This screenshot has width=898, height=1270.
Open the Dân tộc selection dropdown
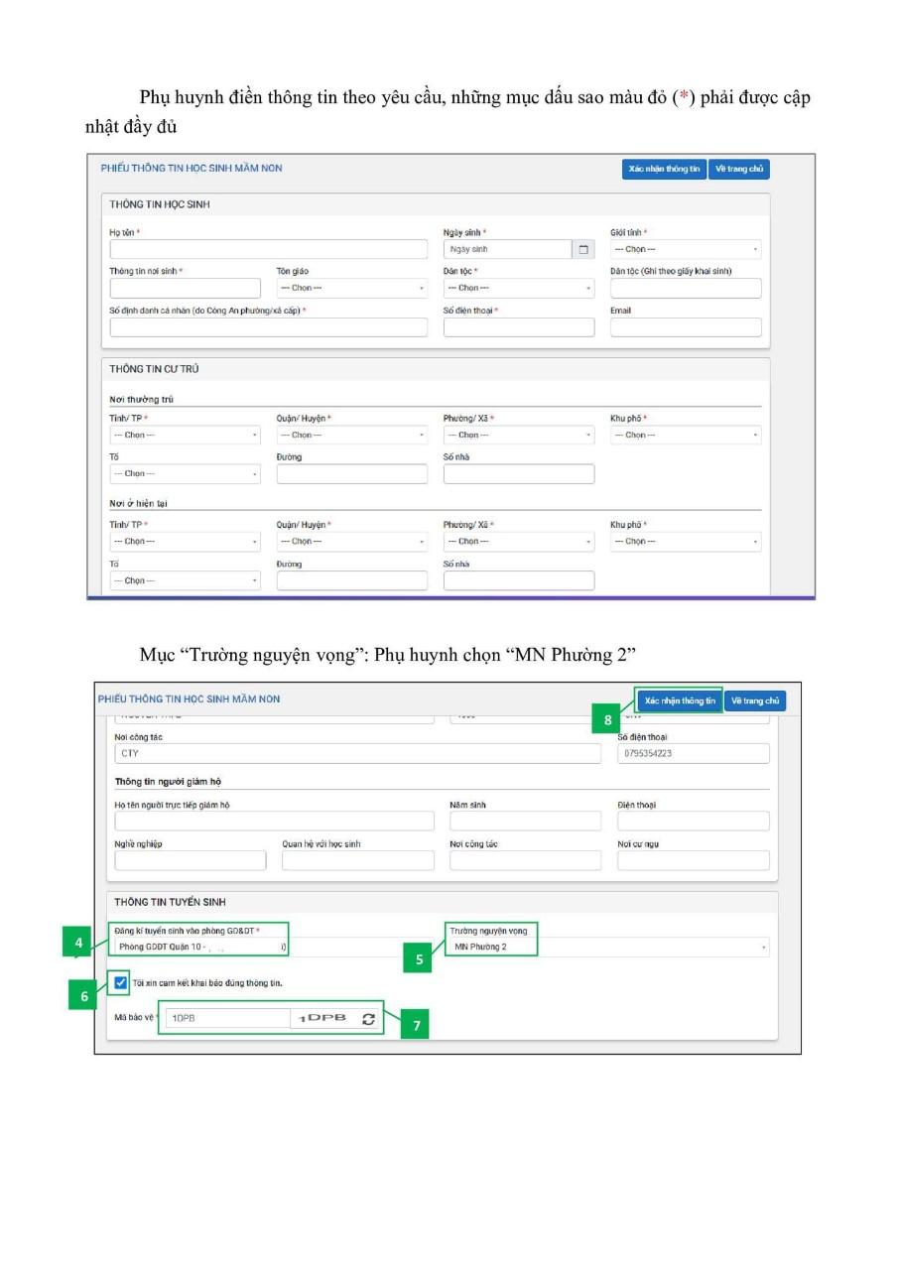[519, 288]
